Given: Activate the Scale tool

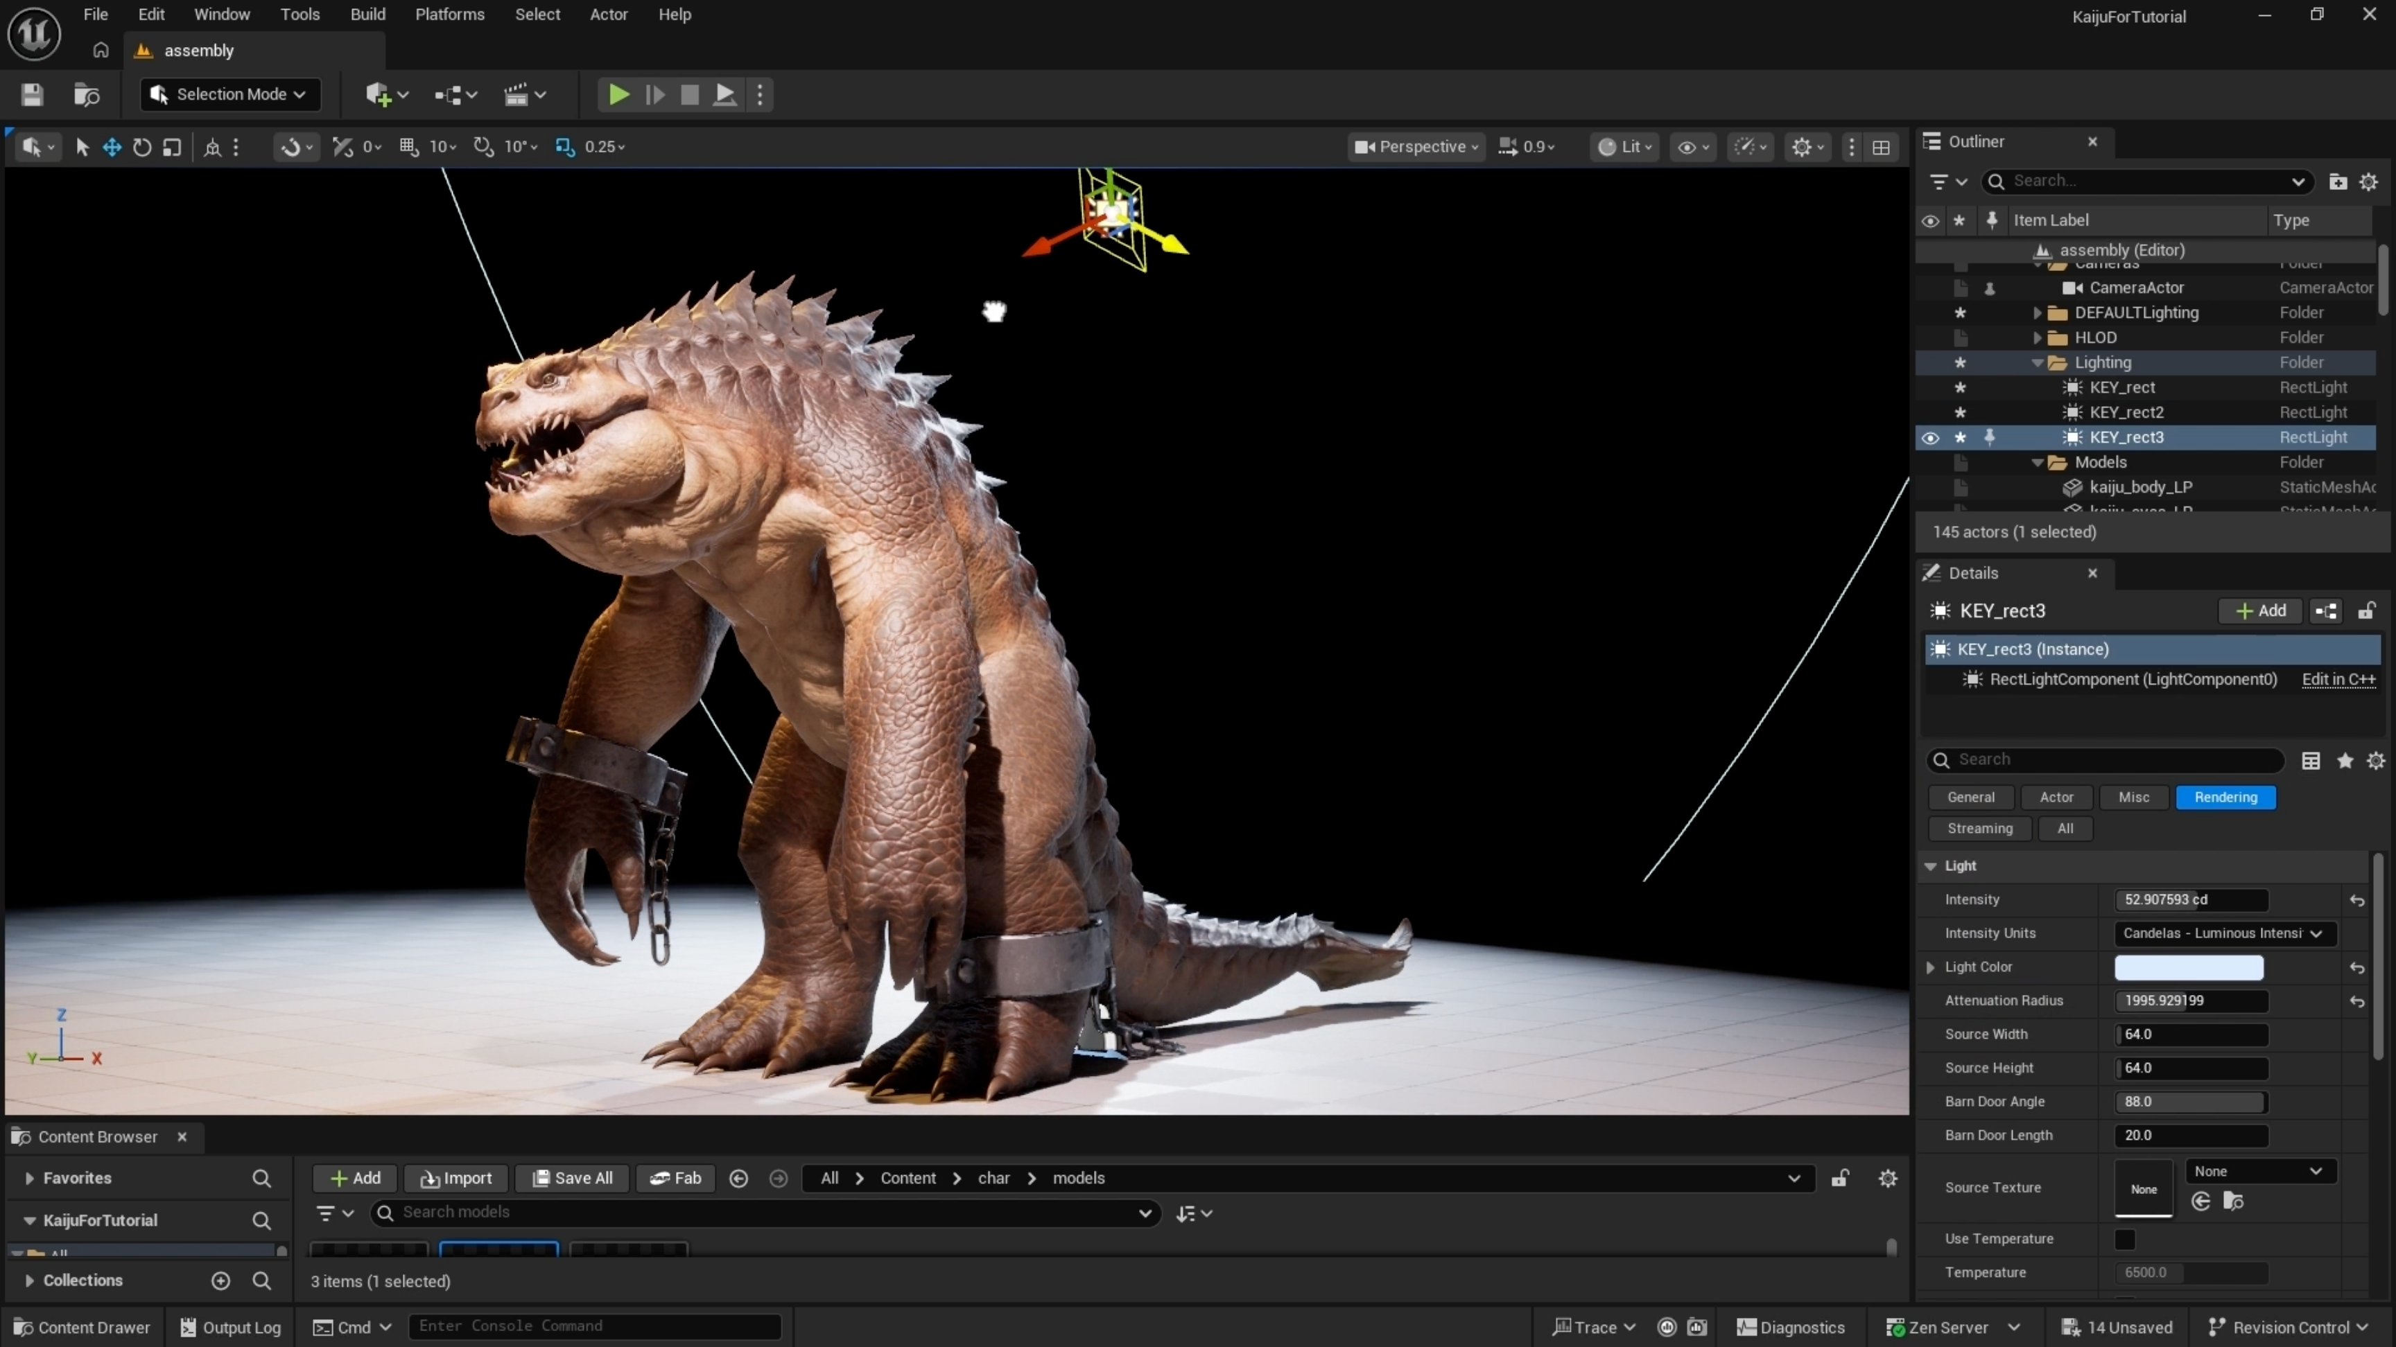Looking at the screenshot, I should 172,147.
